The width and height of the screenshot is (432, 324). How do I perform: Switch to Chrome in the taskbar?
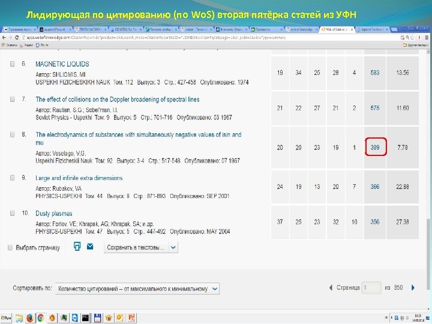point(41,318)
